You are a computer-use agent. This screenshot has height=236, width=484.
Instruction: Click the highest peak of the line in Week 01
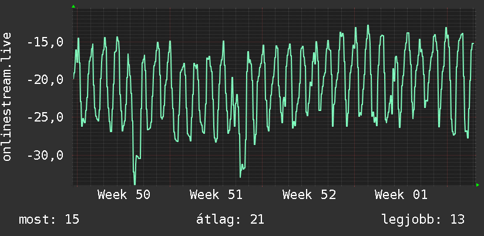click(368, 25)
